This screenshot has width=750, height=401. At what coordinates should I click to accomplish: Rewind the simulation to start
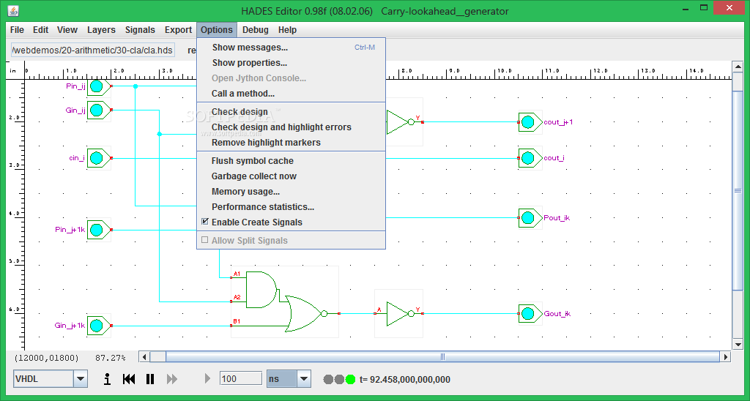[x=129, y=379]
